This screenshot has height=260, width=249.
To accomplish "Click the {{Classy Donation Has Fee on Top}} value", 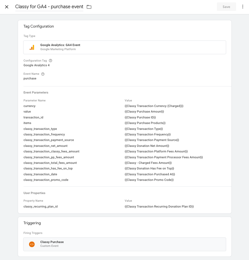I will pos(149,169).
